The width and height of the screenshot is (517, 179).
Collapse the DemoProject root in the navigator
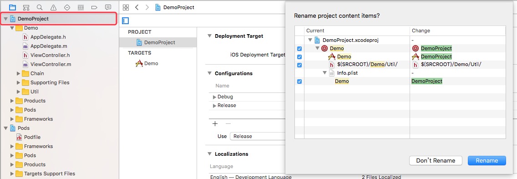click(5, 19)
